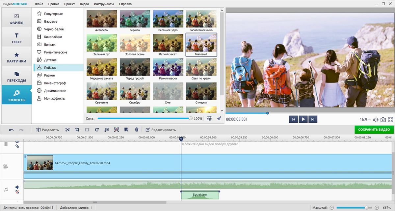Screen dimensions: 395x211
Task: Take snapshot with the camera icon
Action: click(383, 120)
